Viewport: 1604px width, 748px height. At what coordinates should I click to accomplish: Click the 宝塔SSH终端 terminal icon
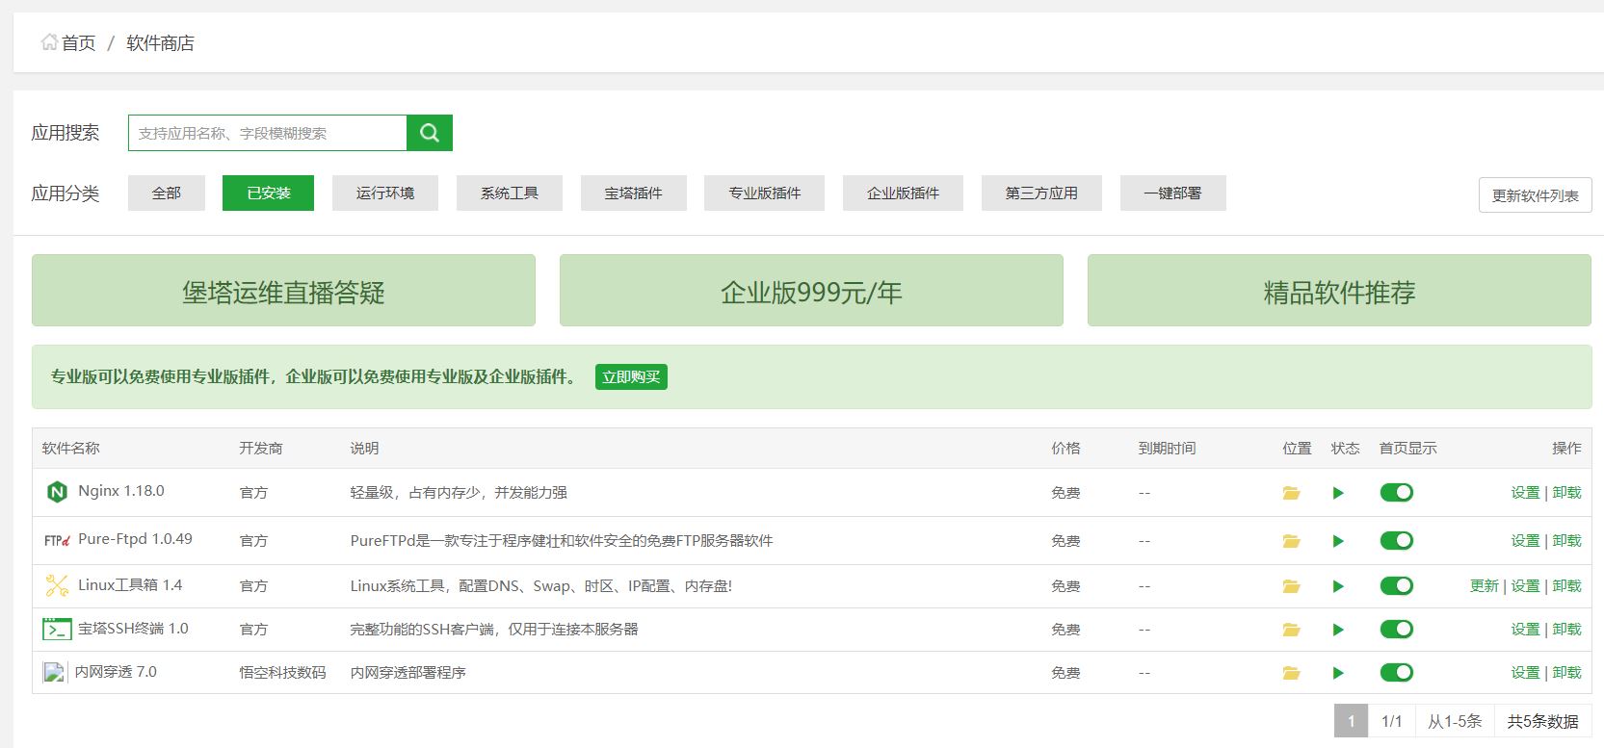pos(57,629)
